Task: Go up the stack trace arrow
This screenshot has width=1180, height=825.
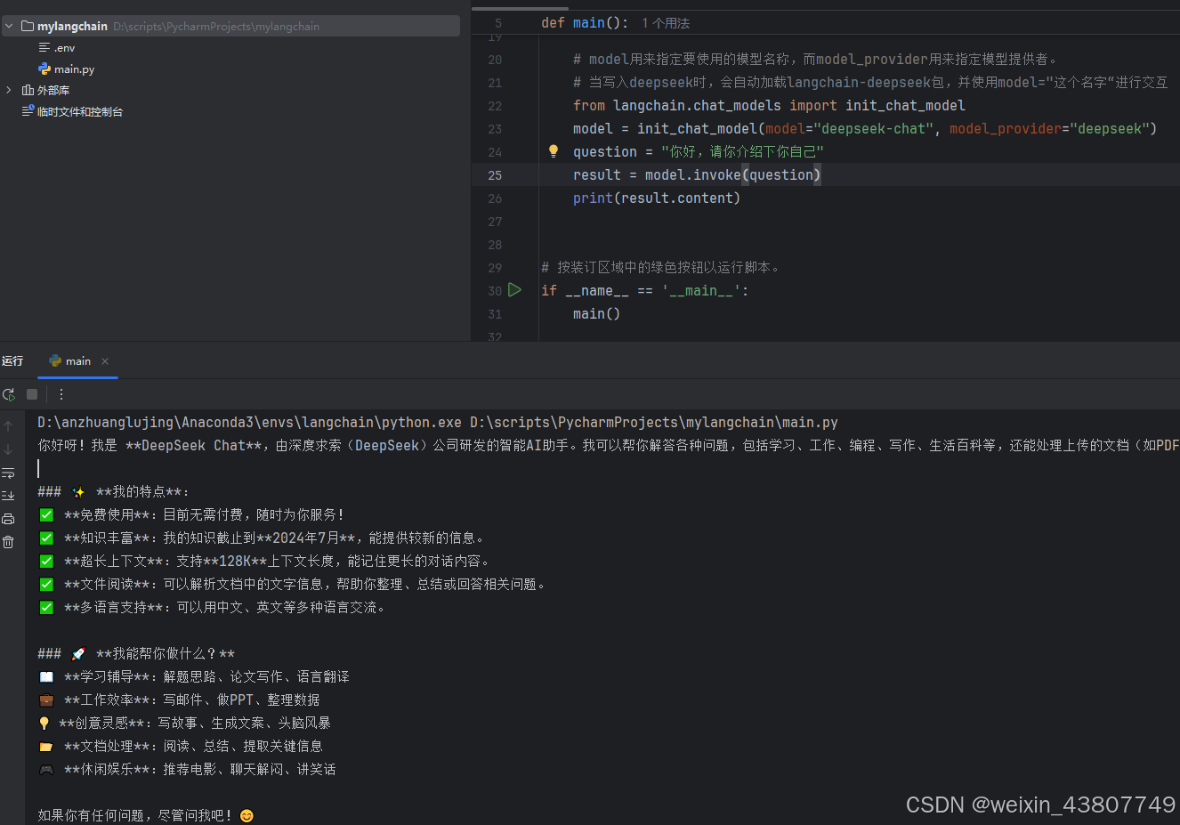Action: click(8, 426)
